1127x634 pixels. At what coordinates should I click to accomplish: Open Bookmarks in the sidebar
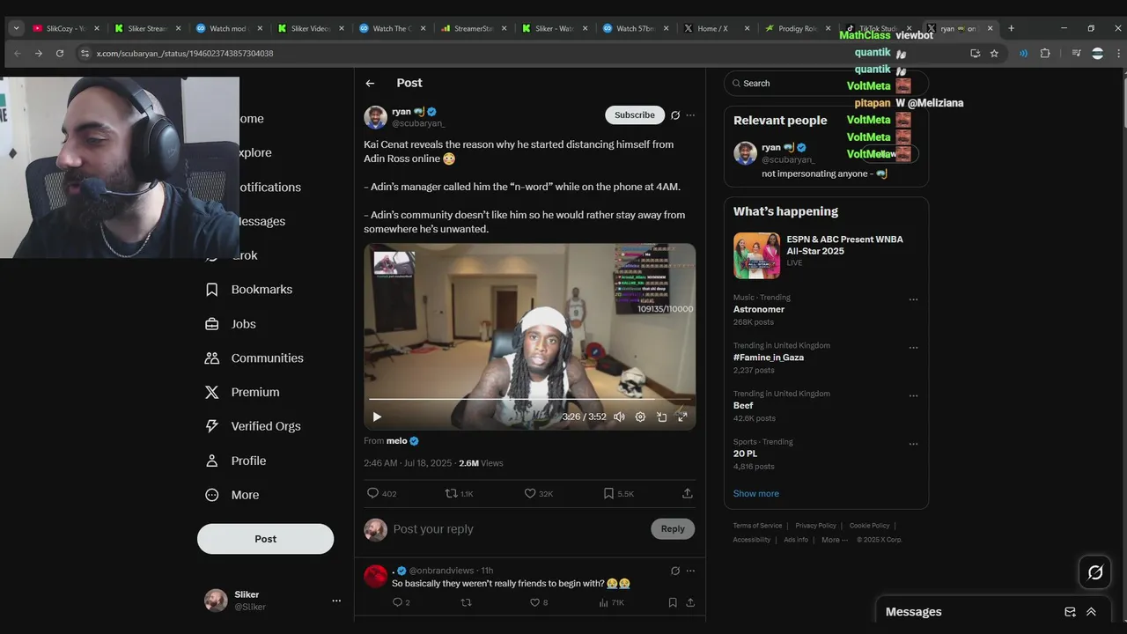coord(248,290)
